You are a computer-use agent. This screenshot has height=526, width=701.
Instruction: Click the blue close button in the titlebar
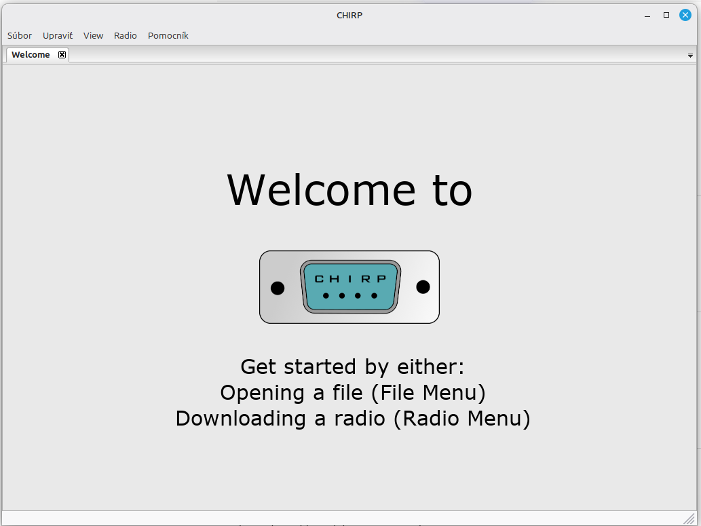pos(685,14)
